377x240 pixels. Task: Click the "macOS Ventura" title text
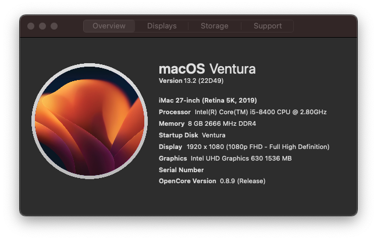(207, 69)
